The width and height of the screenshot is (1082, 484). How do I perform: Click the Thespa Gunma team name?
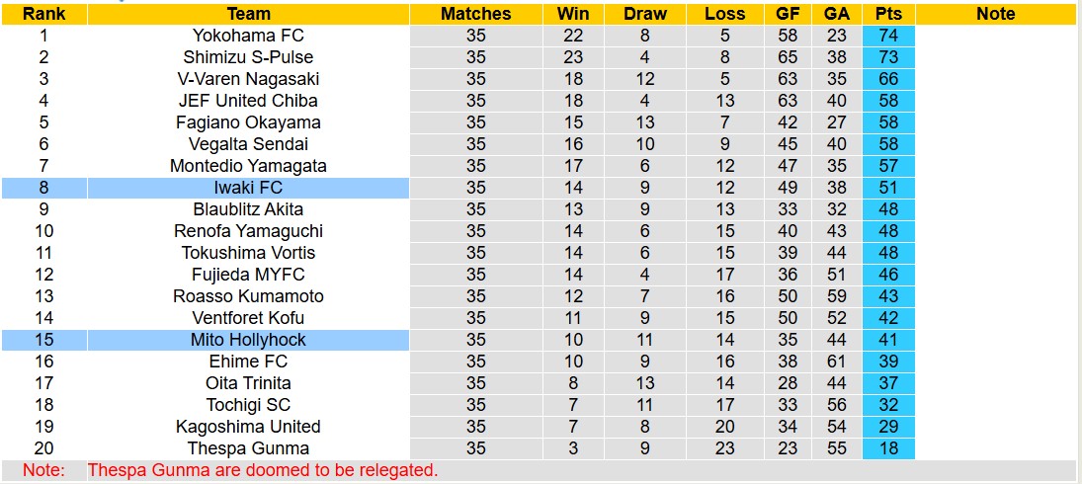(248, 448)
